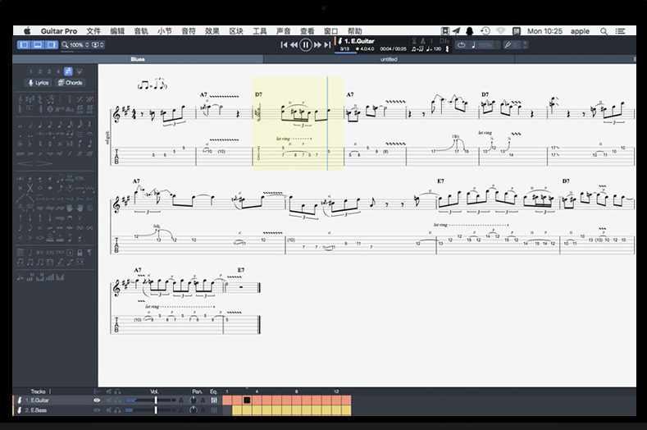The width and height of the screenshot is (647, 430).
Task: Toggle visibility of the E.Guitar track
Action: click(97, 400)
